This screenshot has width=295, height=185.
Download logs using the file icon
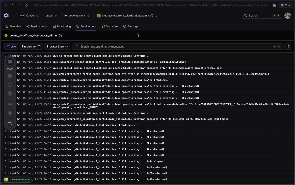click(288, 47)
